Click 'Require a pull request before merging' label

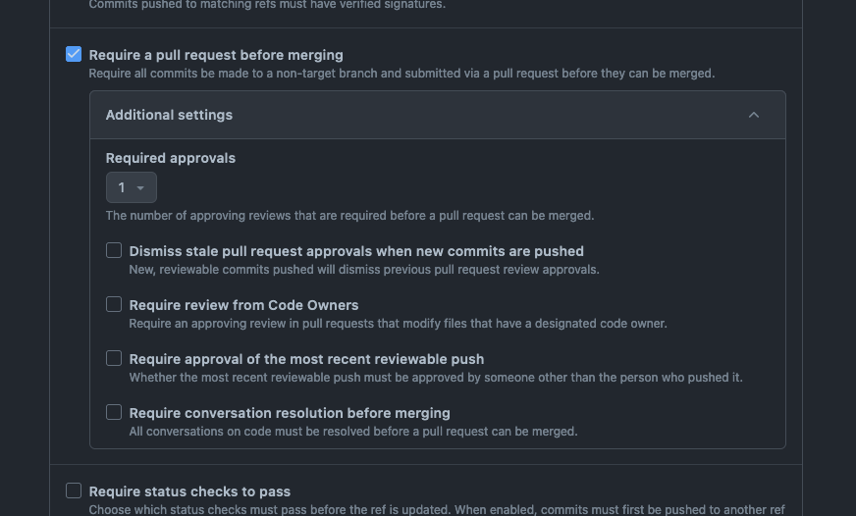[x=216, y=55]
